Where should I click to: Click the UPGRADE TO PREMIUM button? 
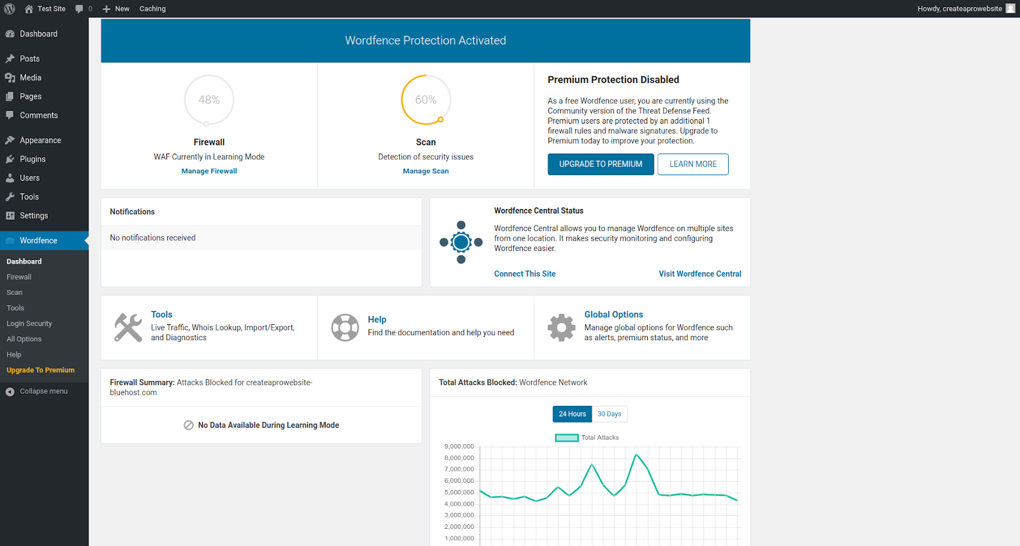pyautogui.click(x=601, y=164)
